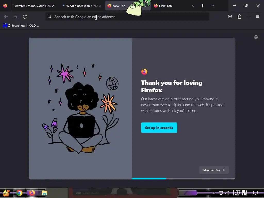Open the notification center icon
Screen dimensions: 264x198
[255, 193]
